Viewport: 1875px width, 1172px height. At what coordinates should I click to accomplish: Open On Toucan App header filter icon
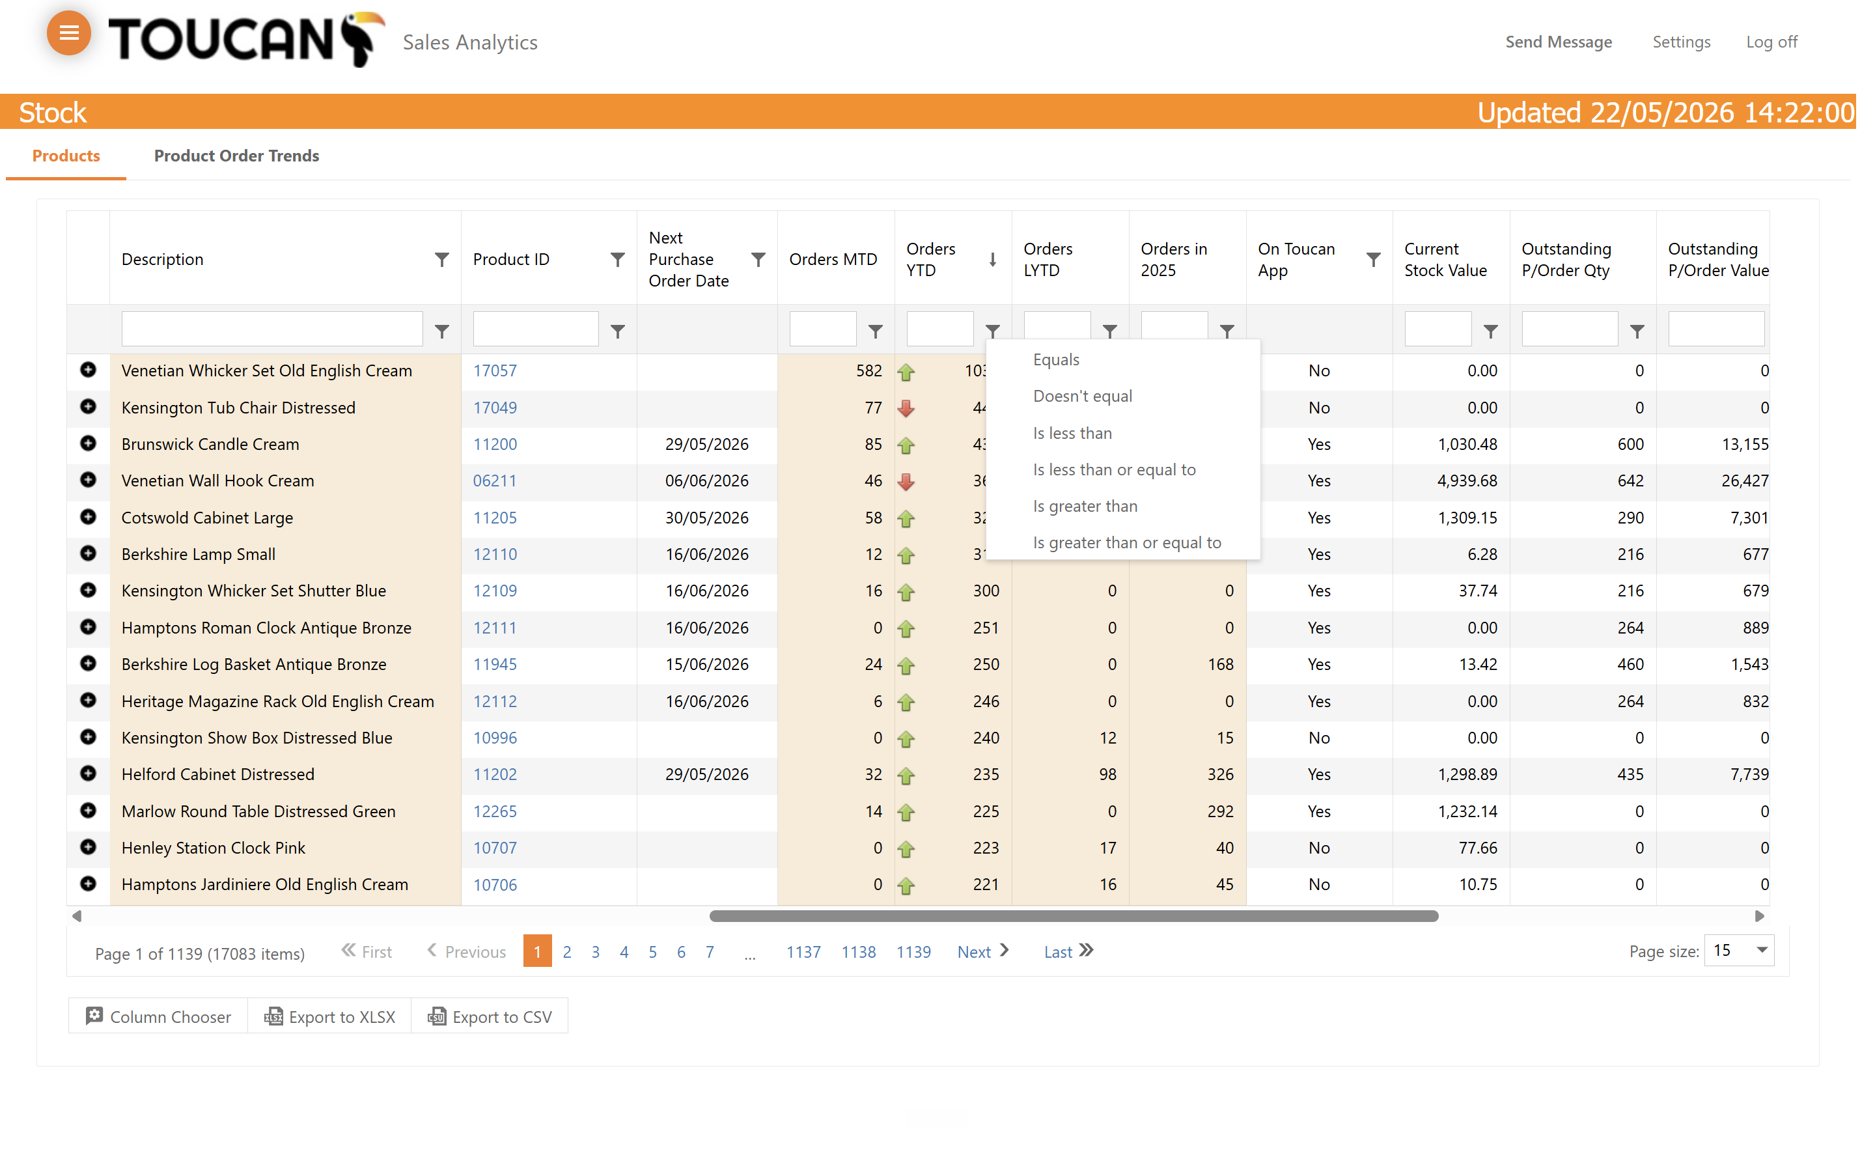coord(1373,259)
